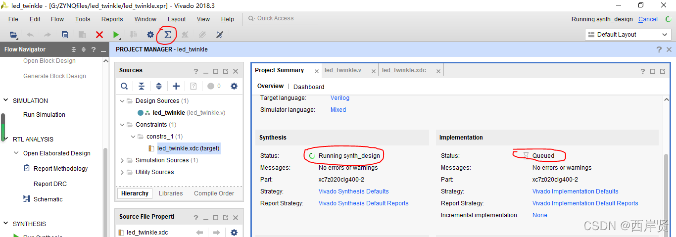Viewport: 676px width, 237px height.
Task: Collapse the constrs_1 folder
Action: tap(133, 137)
